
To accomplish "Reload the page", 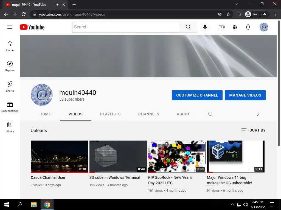I will point(24,14).
